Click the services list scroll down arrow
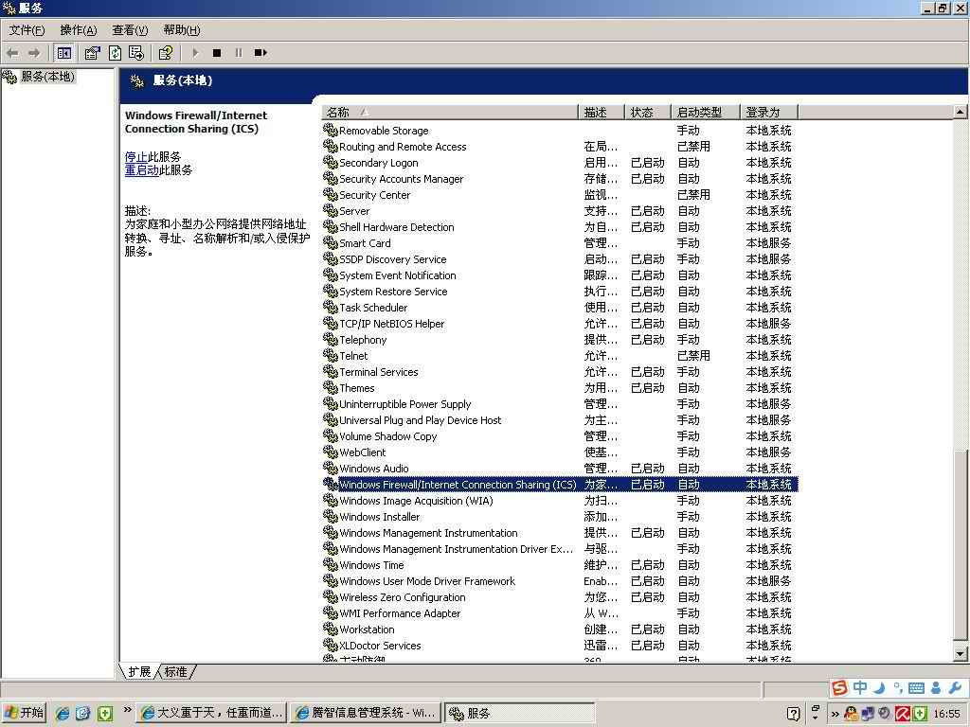Screen dimensions: 970x727 coord(961,653)
